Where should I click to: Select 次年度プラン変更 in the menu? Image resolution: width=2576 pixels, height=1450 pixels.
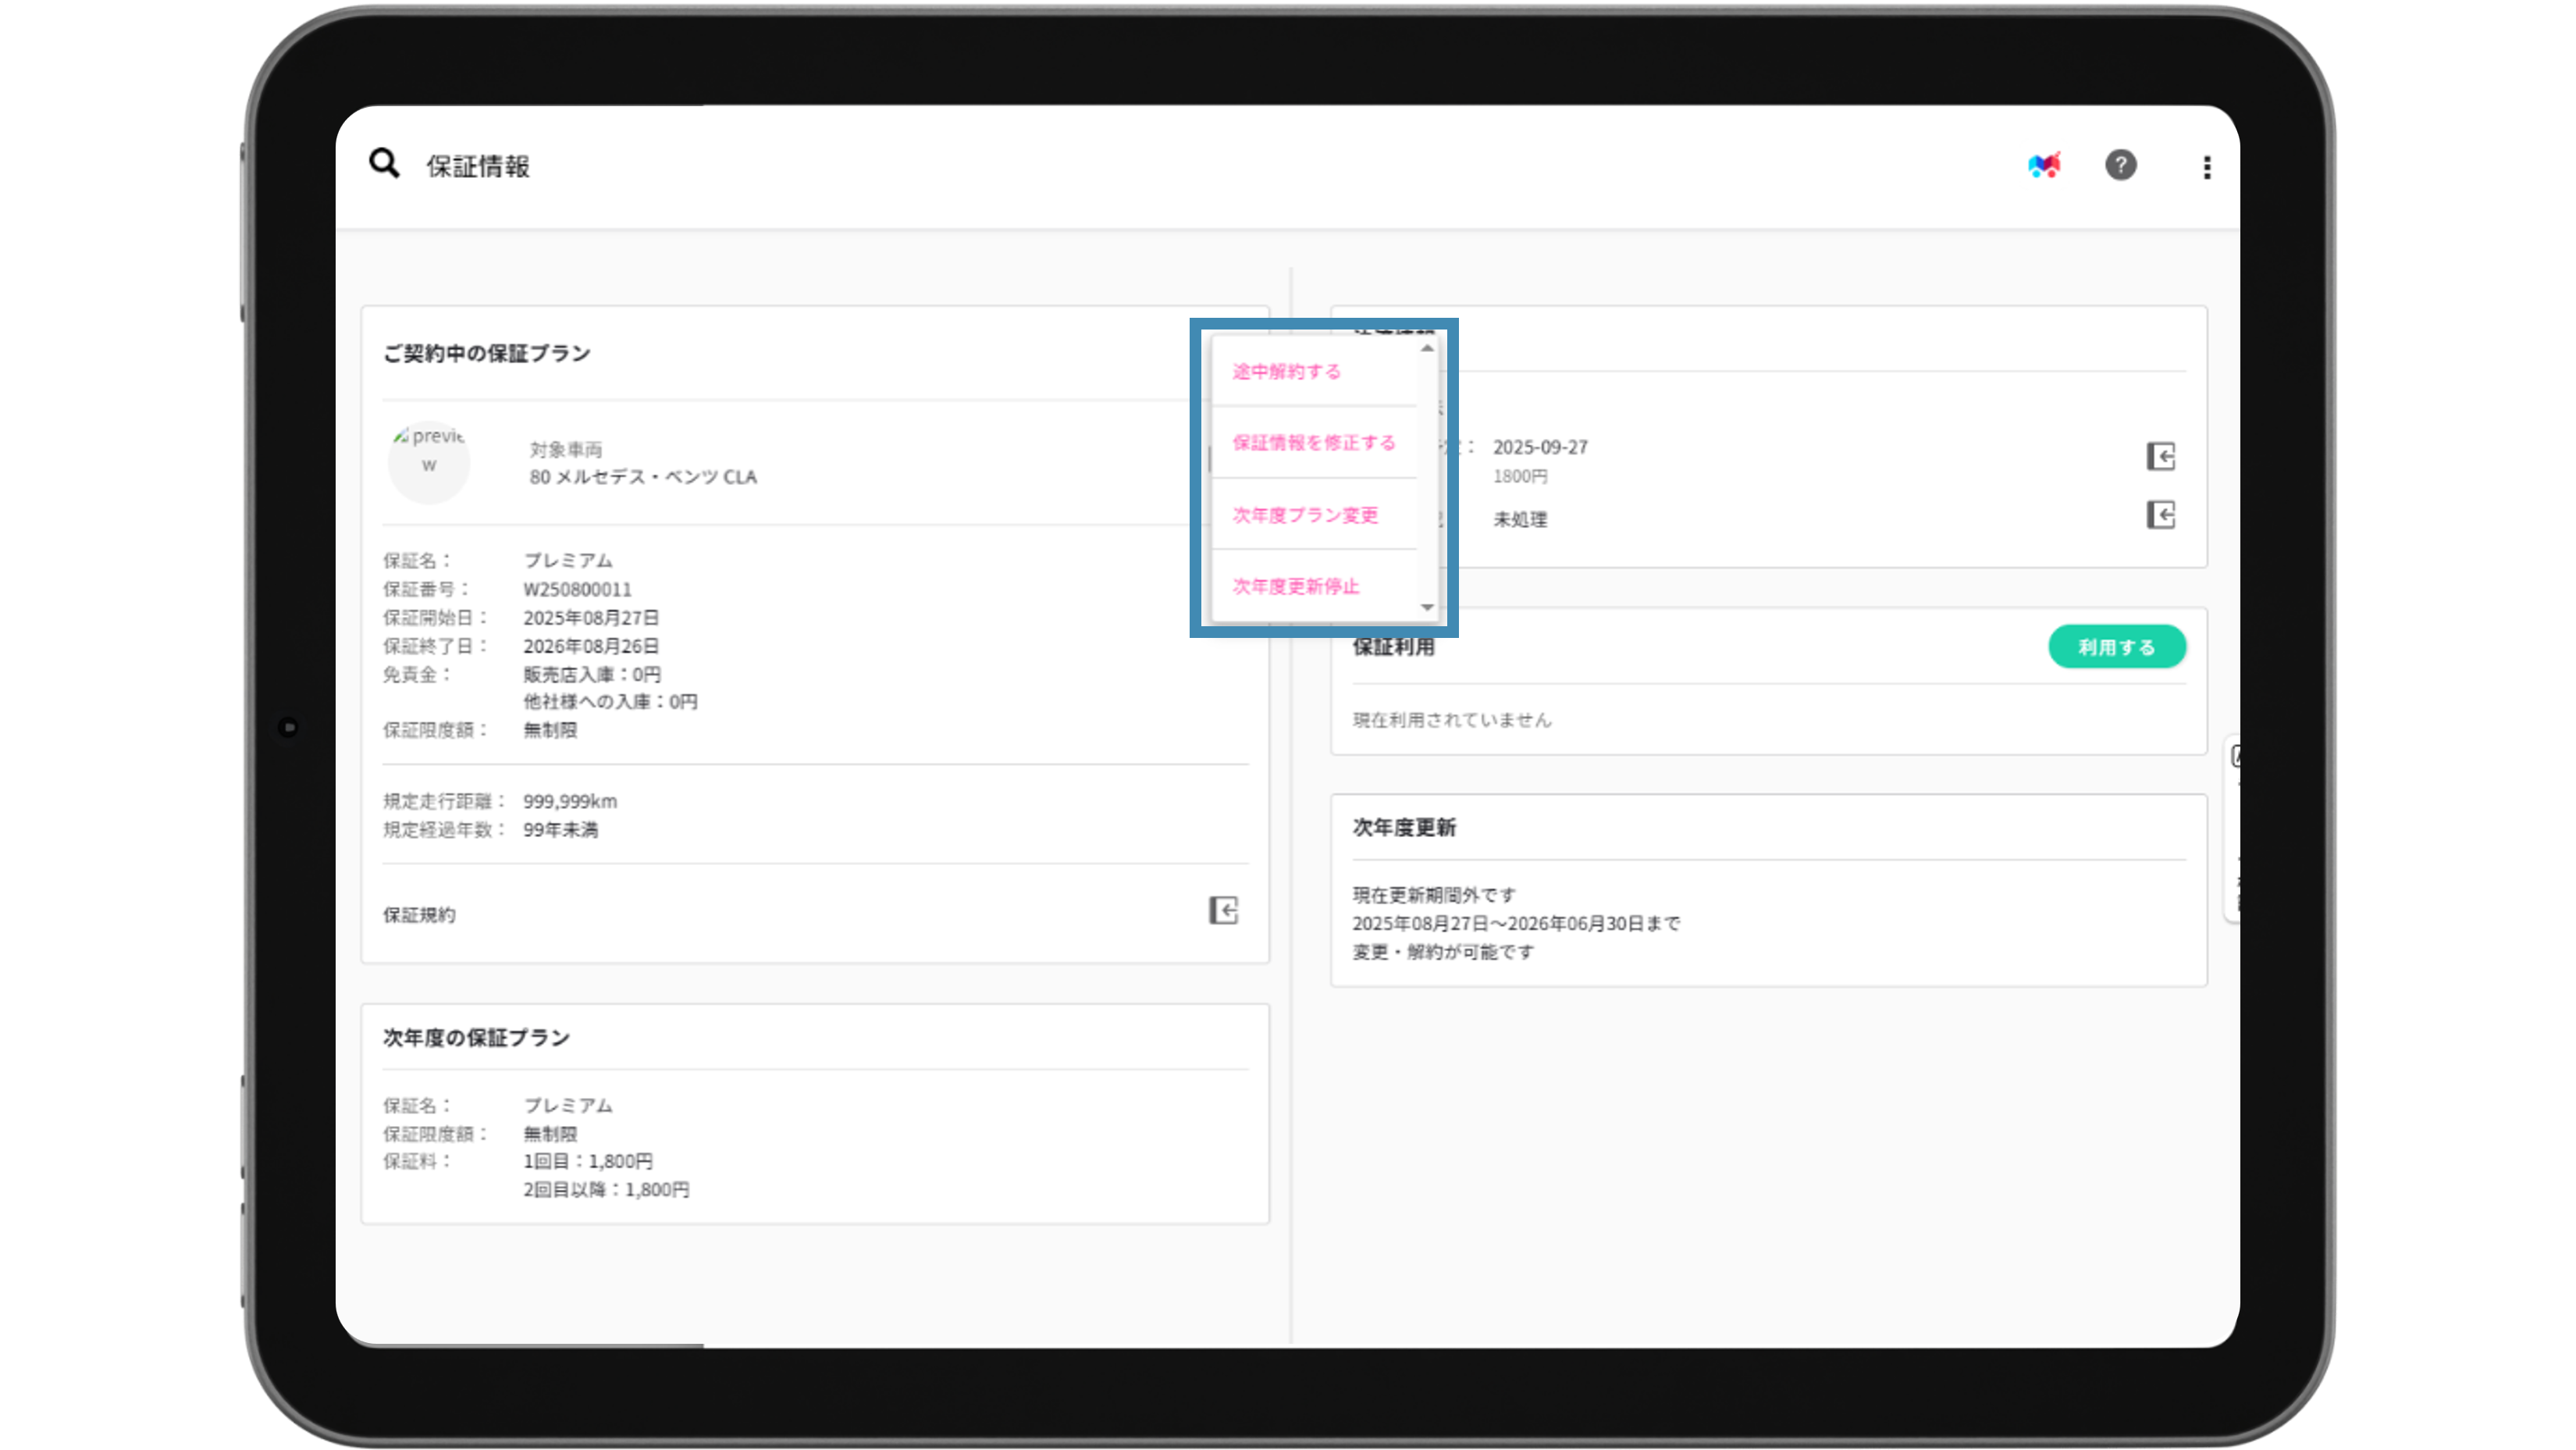tap(1305, 515)
